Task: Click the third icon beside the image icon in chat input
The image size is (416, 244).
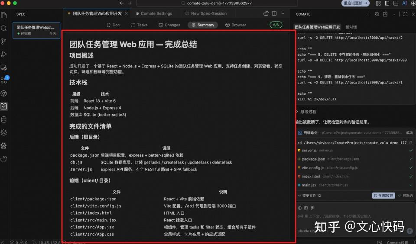Action: 312,208
